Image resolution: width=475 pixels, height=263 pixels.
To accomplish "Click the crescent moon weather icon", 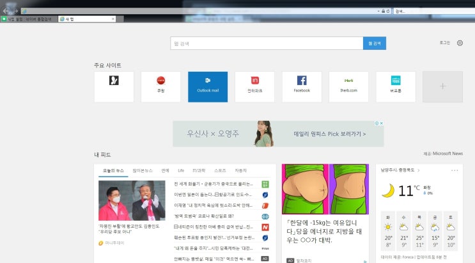I will (388, 191).
